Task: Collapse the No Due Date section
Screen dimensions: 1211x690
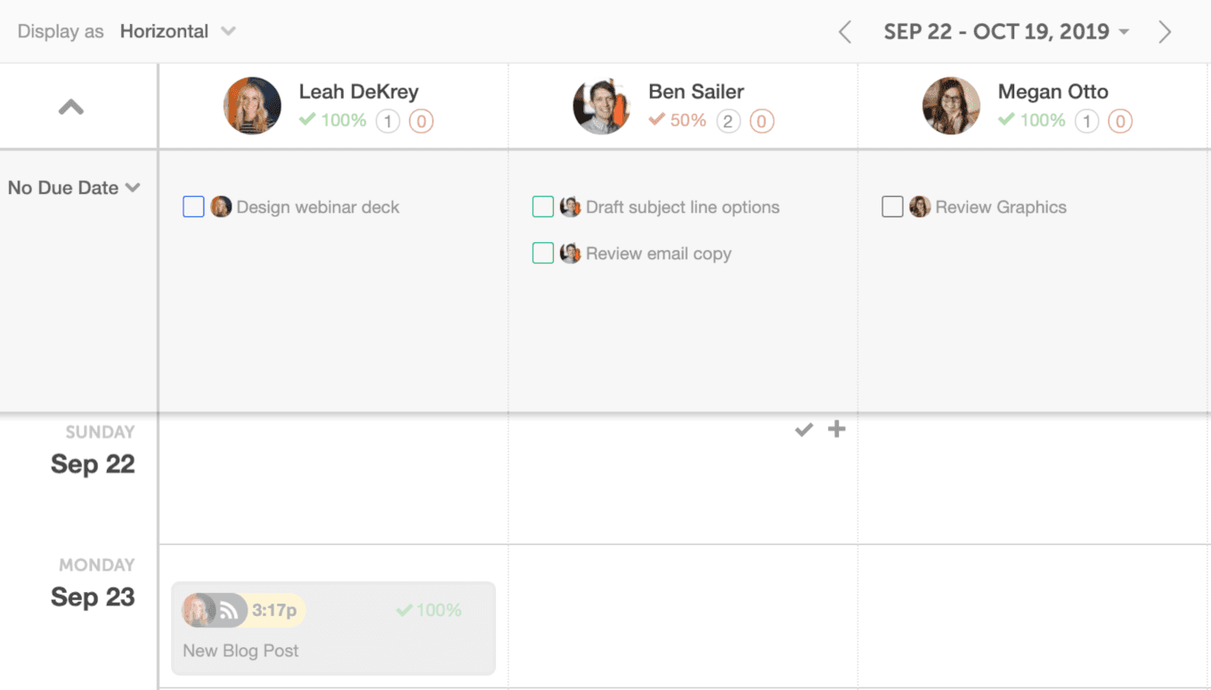Action: pos(74,188)
